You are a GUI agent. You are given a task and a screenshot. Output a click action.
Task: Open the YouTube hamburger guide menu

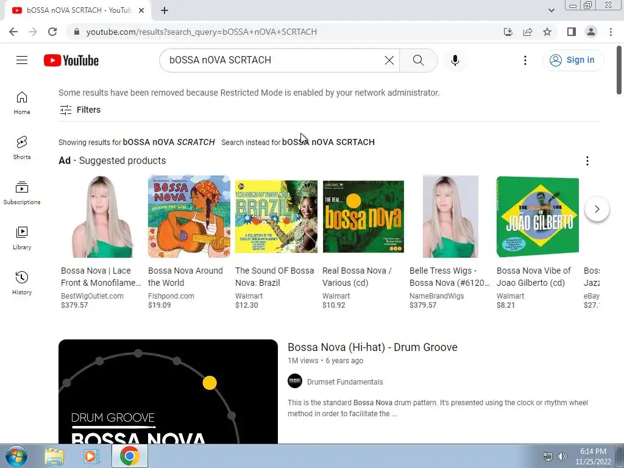point(22,60)
